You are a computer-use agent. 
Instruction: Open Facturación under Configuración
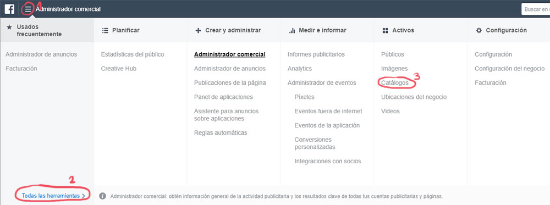click(x=491, y=82)
